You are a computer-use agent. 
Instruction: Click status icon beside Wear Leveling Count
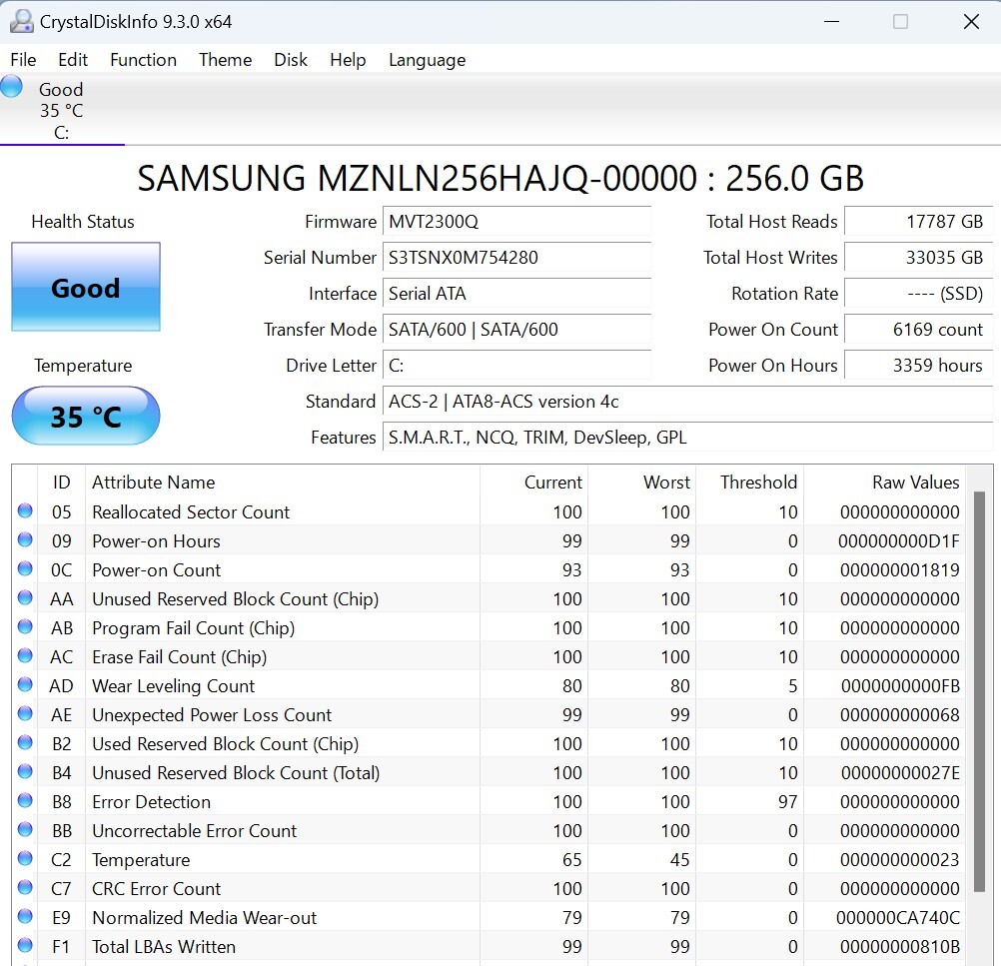pos(25,685)
